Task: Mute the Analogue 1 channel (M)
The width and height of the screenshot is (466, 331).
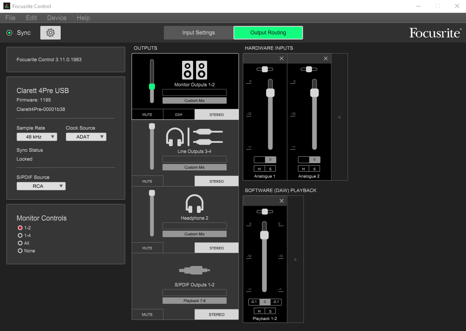Action: coord(259,169)
